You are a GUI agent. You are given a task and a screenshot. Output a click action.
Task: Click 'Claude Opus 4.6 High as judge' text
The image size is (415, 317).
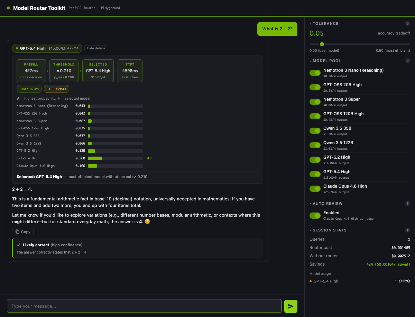tap(348, 219)
